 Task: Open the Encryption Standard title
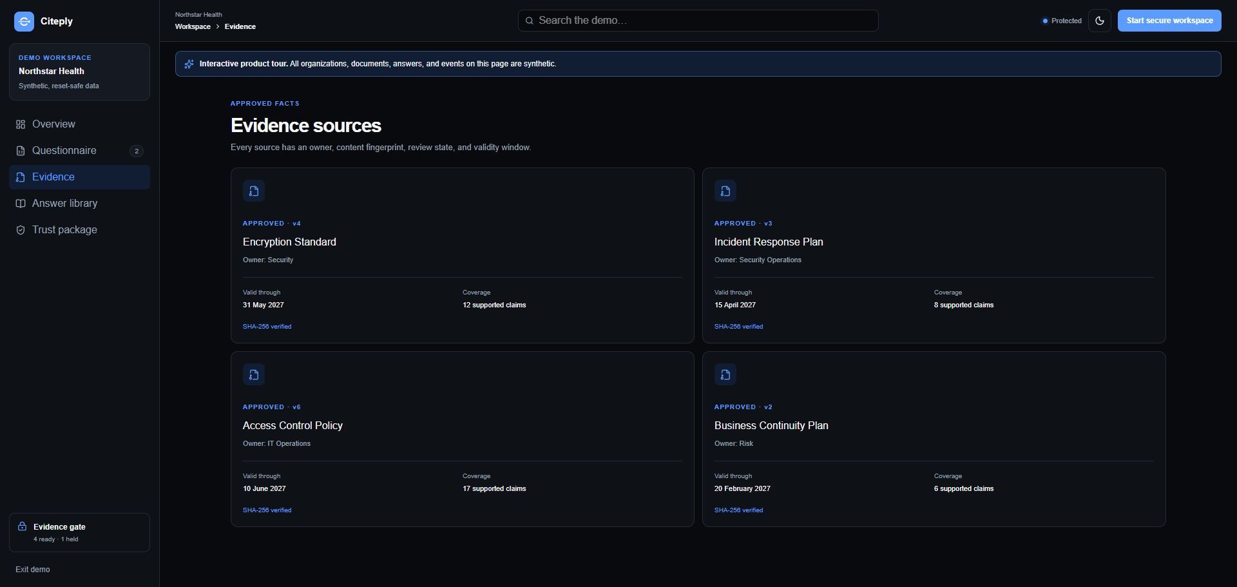[289, 242]
